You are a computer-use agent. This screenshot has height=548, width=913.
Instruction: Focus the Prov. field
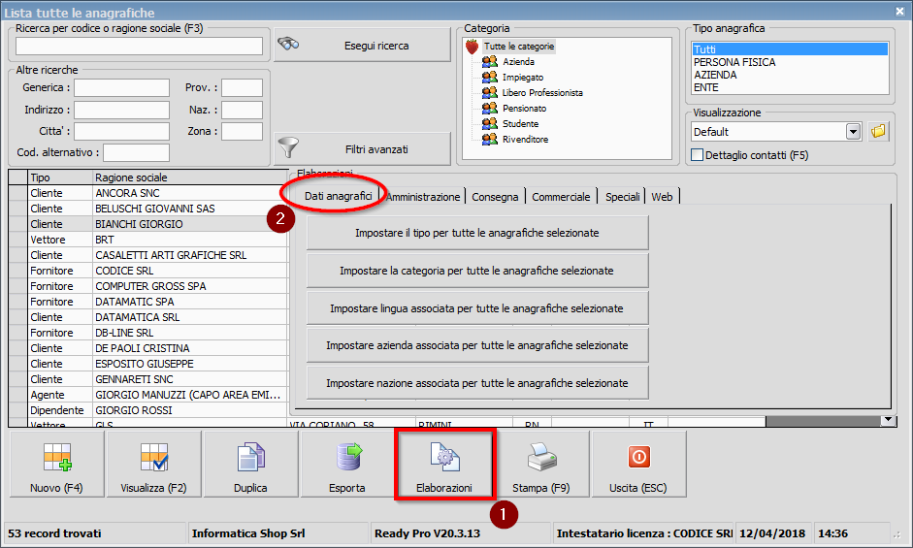[x=242, y=87]
